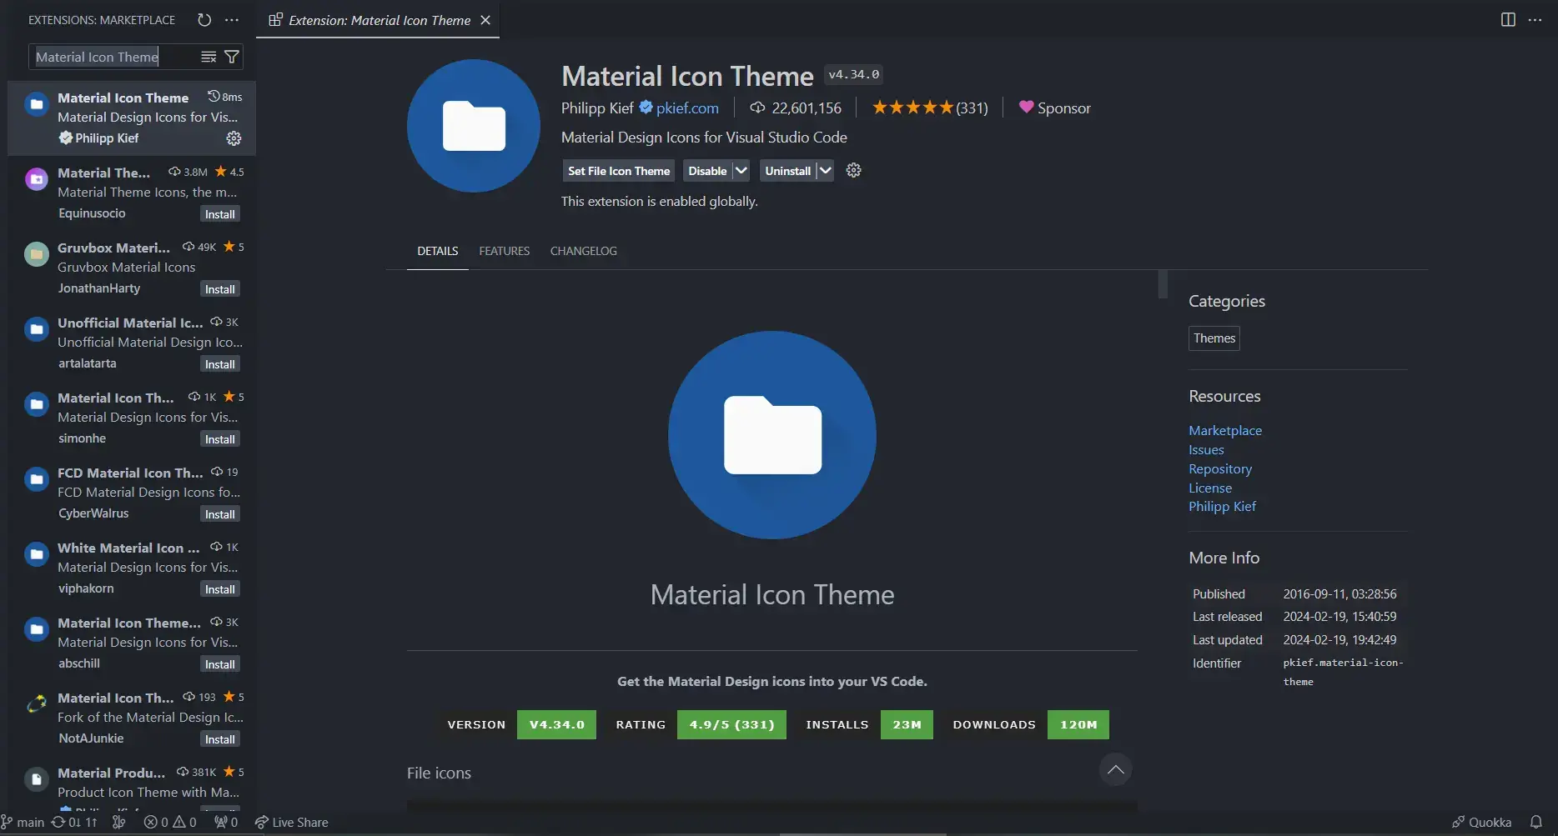Open the errors and warnings status item
This screenshot has width=1558, height=836.
[x=170, y=822]
